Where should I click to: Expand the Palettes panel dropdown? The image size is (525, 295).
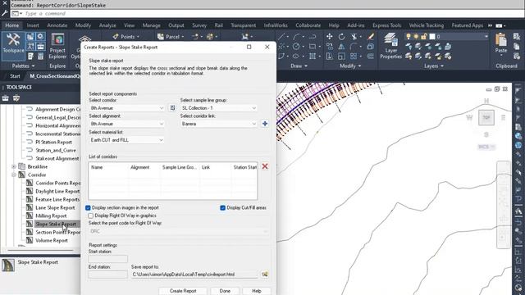click(x=24, y=66)
